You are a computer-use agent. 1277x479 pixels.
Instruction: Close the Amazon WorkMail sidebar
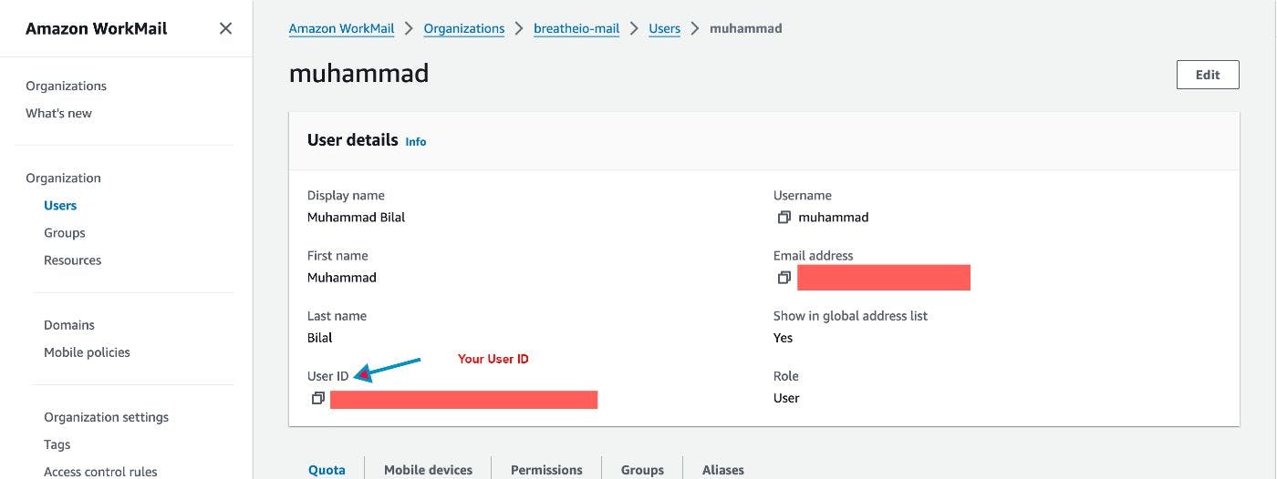[225, 28]
